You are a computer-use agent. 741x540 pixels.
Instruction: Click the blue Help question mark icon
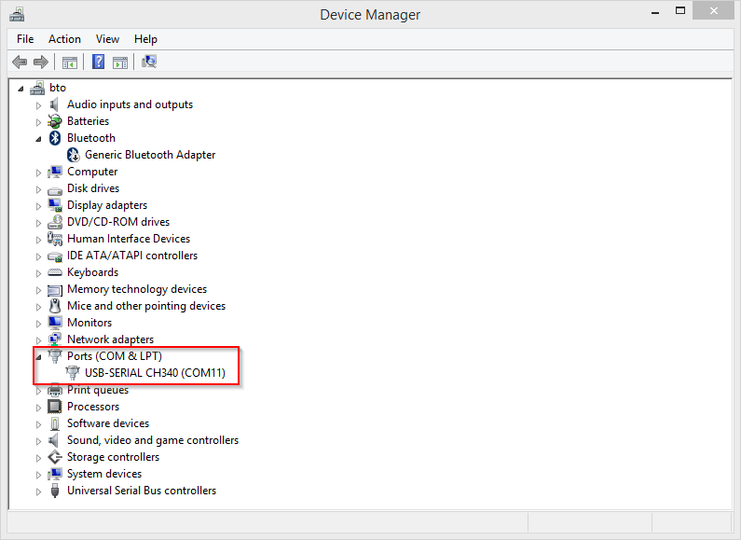(x=98, y=62)
